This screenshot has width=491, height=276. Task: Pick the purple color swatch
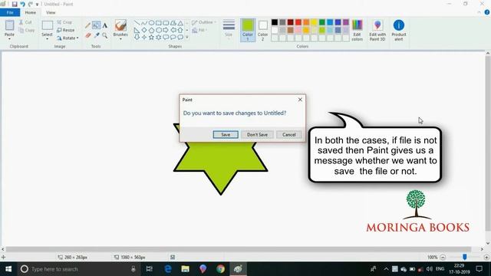coord(346,22)
